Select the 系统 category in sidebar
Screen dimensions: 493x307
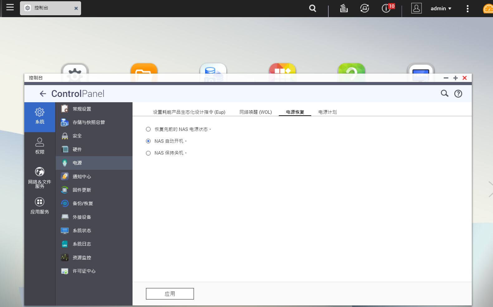click(x=40, y=116)
